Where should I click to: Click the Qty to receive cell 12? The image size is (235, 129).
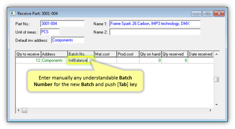coord(28,60)
